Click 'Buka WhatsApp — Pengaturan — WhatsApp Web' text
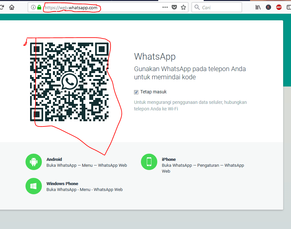Viewport: 291px width, 229px height. pos(203,168)
